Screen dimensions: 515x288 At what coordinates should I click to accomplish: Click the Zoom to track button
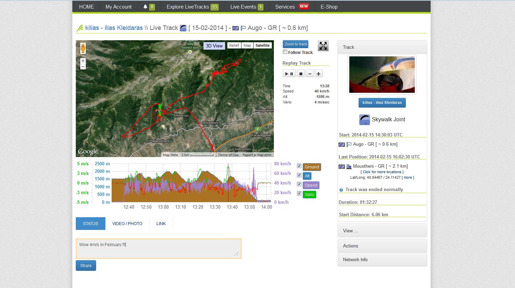point(296,44)
